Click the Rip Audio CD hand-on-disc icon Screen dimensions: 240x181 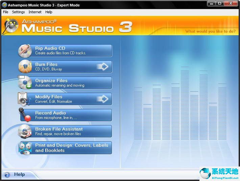click(25, 51)
